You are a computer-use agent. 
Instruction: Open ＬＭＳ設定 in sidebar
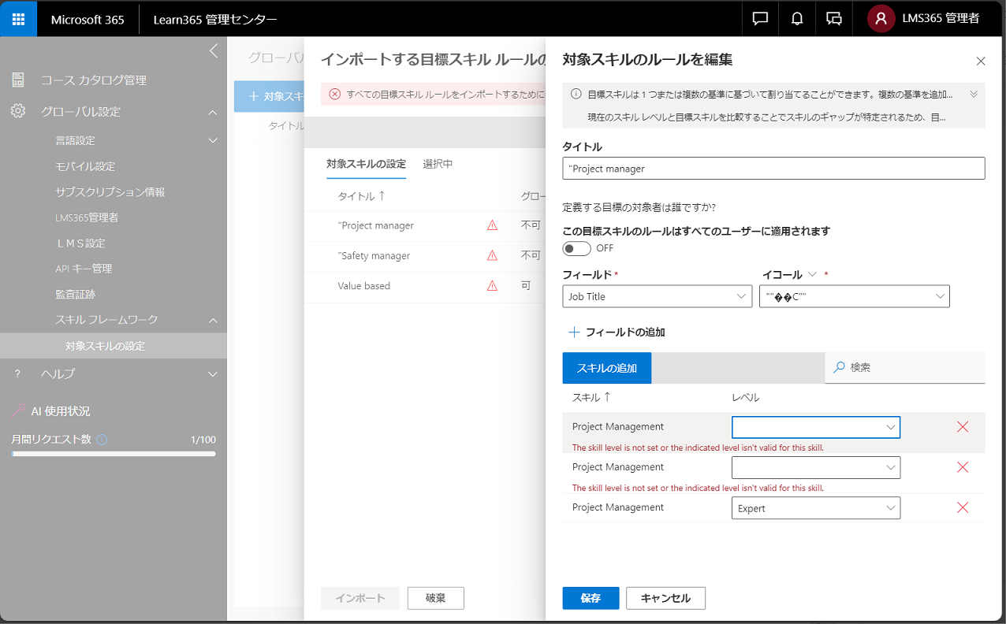(80, 243)
